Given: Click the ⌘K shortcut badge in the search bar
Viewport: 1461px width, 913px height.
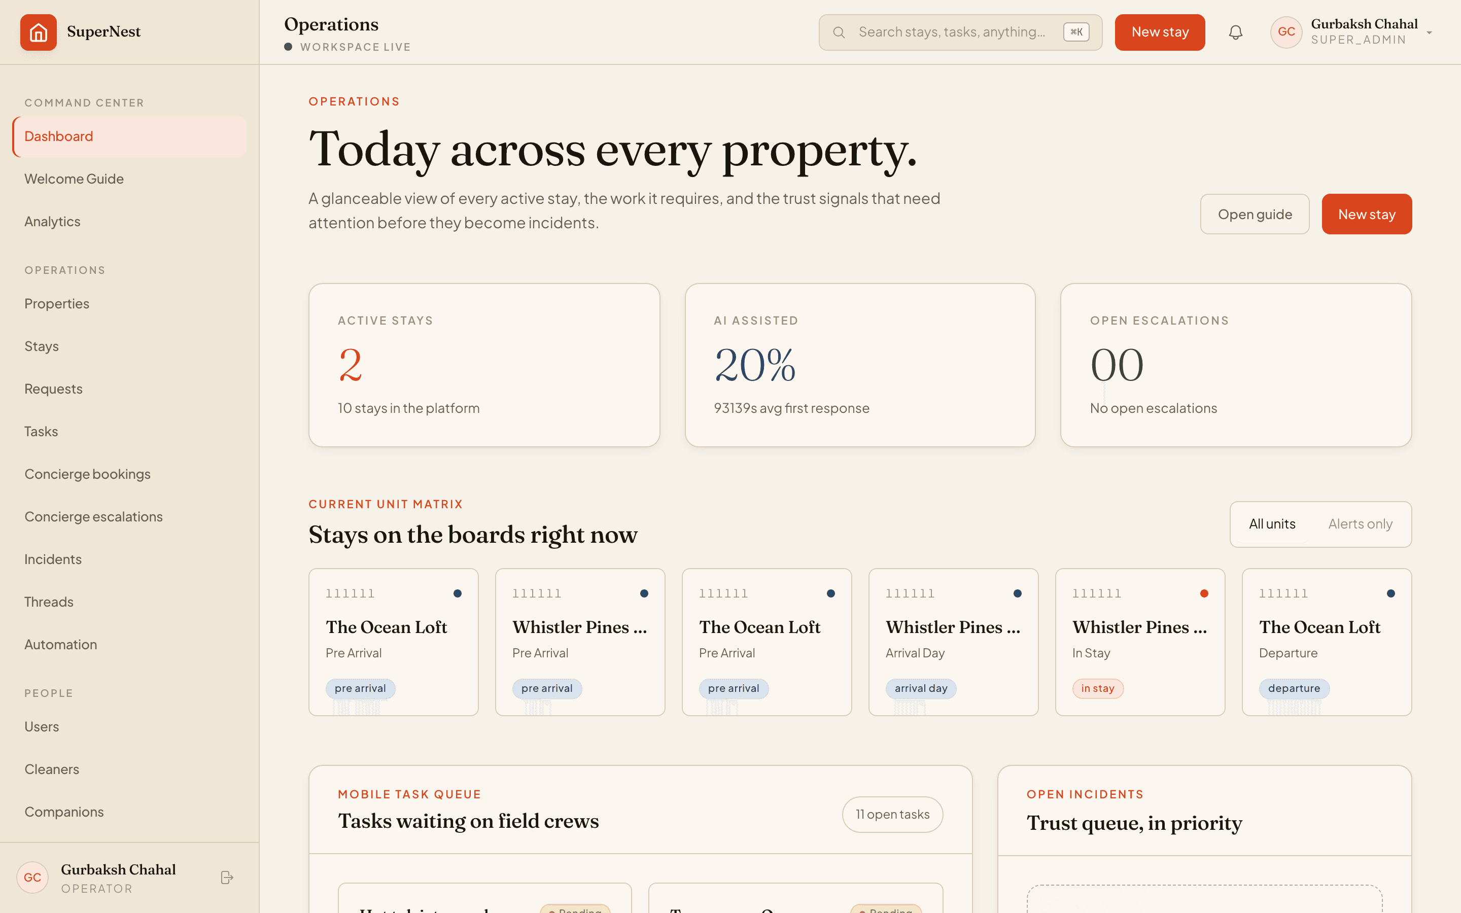Looking at the screenshot, I should pos(1076,32).
